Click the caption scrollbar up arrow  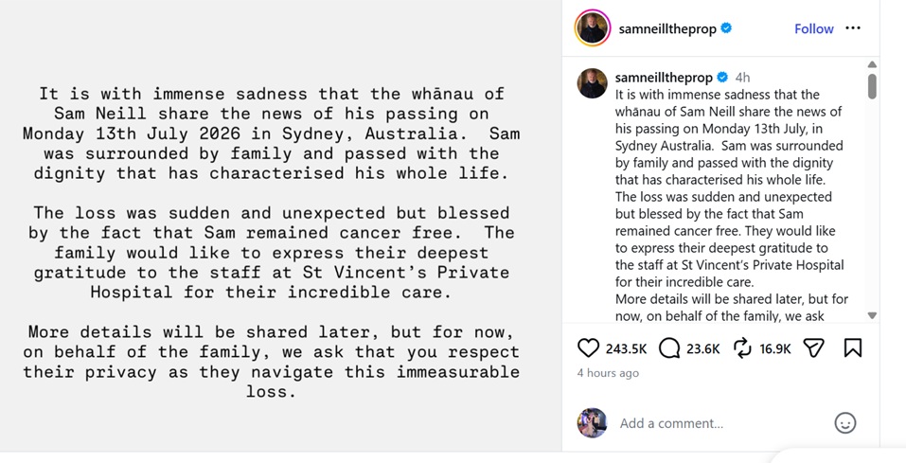pyautogui.click(x=872, y=64)
